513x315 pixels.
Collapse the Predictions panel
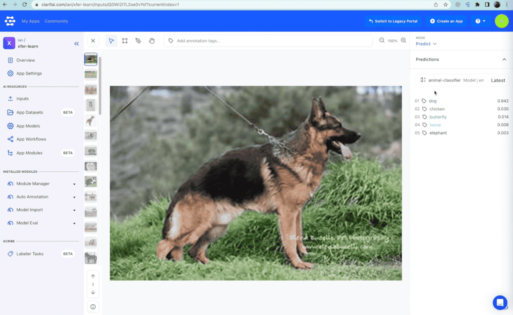click(504, 59)
